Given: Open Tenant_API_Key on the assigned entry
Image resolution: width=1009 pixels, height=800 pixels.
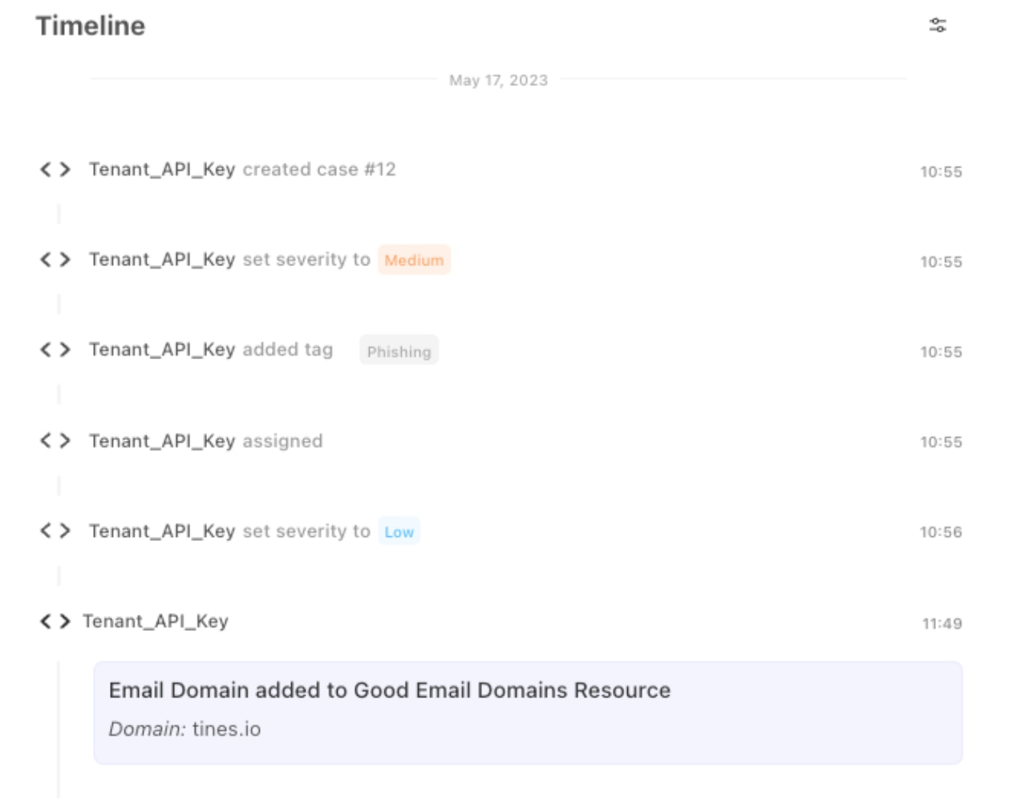Looking at the screenshot, I should click(162, 441).
